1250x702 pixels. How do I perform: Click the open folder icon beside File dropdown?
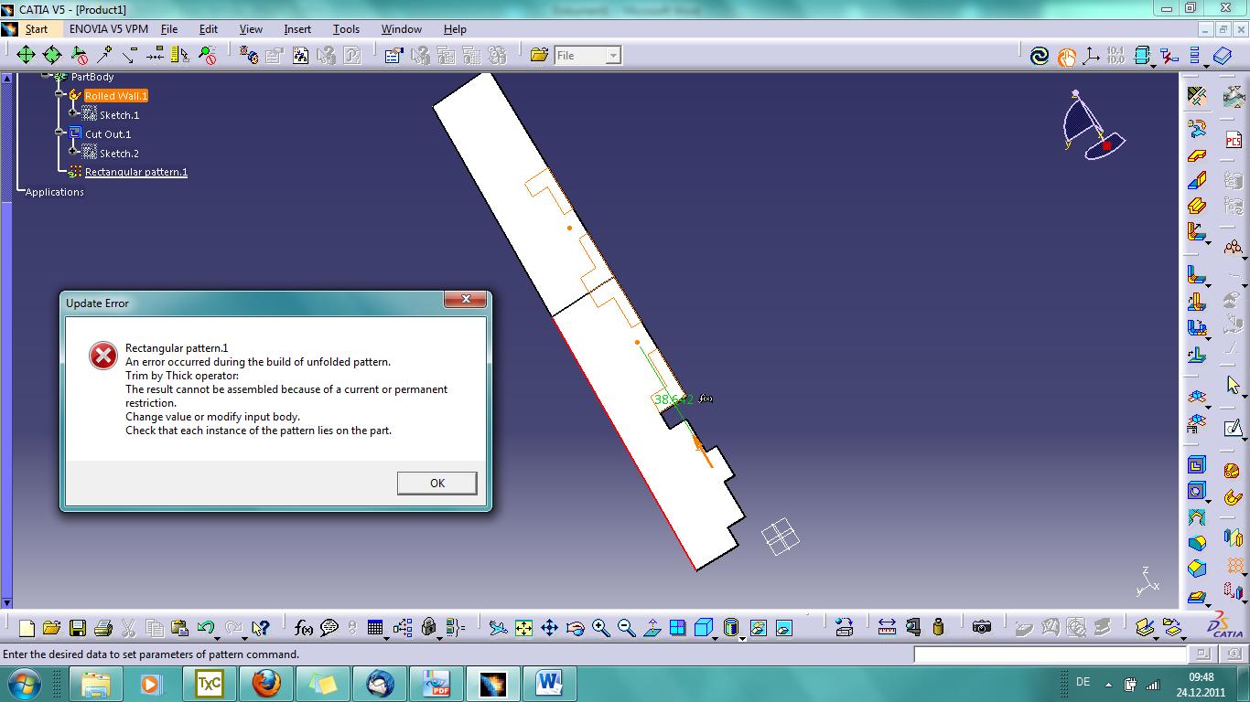[x=539, y=56]
